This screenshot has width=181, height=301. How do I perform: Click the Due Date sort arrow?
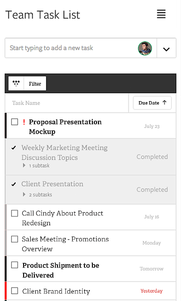tap(165, 103)
